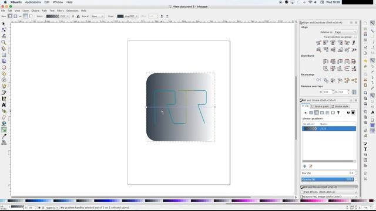
Task: Select the Rectangle tool
Action: pos(4,55)
